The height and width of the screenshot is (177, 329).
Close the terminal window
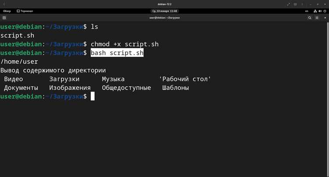325,18
